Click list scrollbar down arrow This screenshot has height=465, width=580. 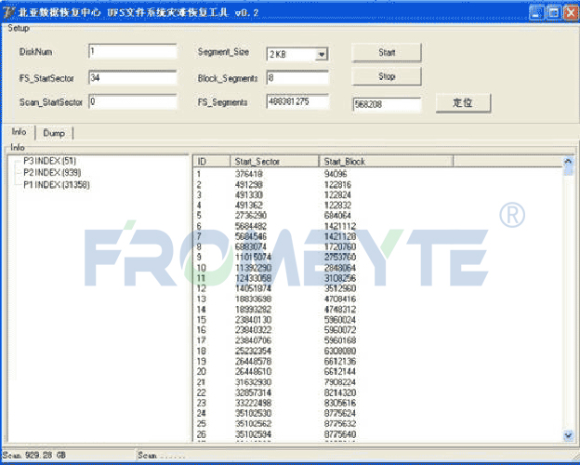pyautogui.click(x=568, y=436)
